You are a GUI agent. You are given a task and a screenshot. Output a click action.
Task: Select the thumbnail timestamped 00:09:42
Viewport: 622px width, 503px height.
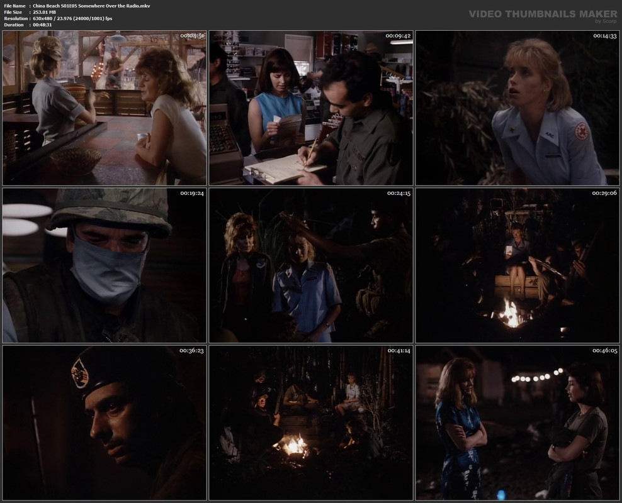click(x=311, y=108)
